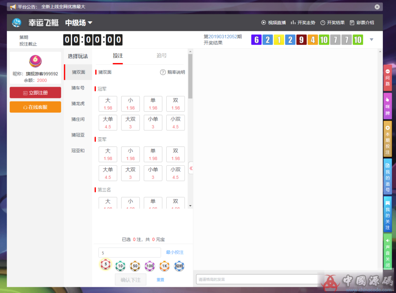
Task: Open 彩票介绍 lottery introduction
Action: (x=362, y=22)
